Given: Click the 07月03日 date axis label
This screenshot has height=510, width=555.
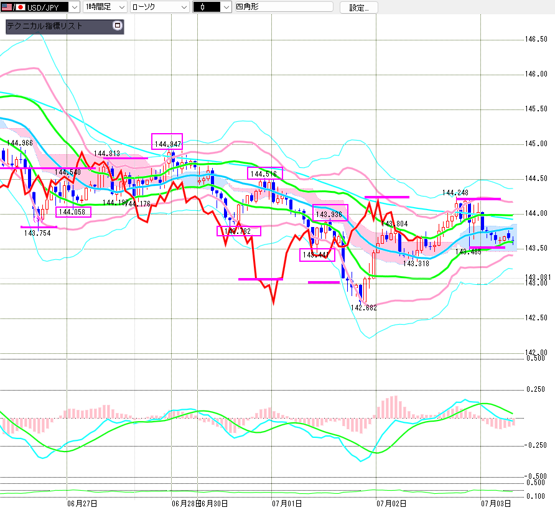Looking at the screenshot, I should [495, 503].
